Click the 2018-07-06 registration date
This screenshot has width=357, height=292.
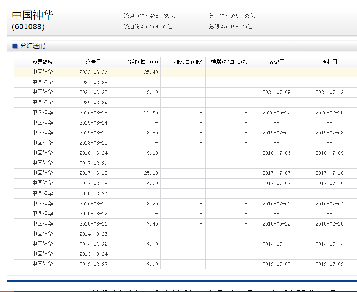pyautogui.click(x=277, y=153)
